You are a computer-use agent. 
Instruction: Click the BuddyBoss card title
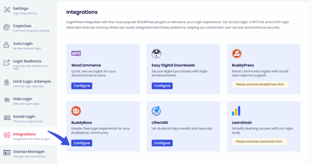[81, 122]
